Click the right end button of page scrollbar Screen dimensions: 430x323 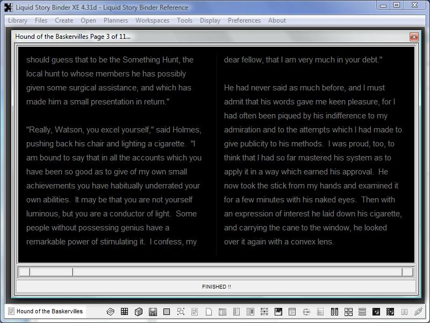coord(408,272)
